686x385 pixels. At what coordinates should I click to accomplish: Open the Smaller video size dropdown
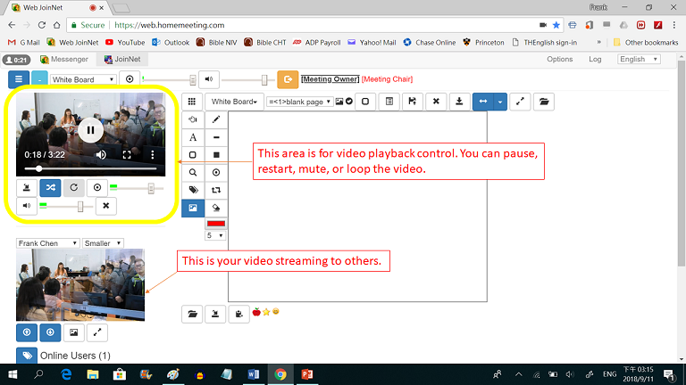coord(102,242)
